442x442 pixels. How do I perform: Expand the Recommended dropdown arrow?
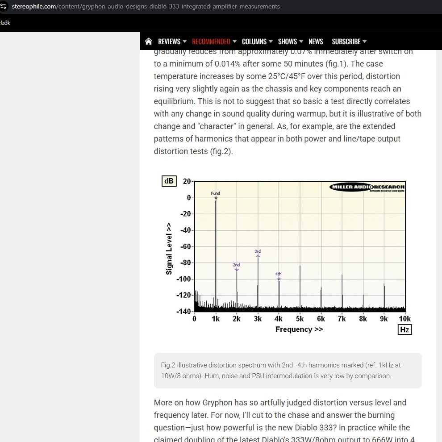[x=234, y=42]
